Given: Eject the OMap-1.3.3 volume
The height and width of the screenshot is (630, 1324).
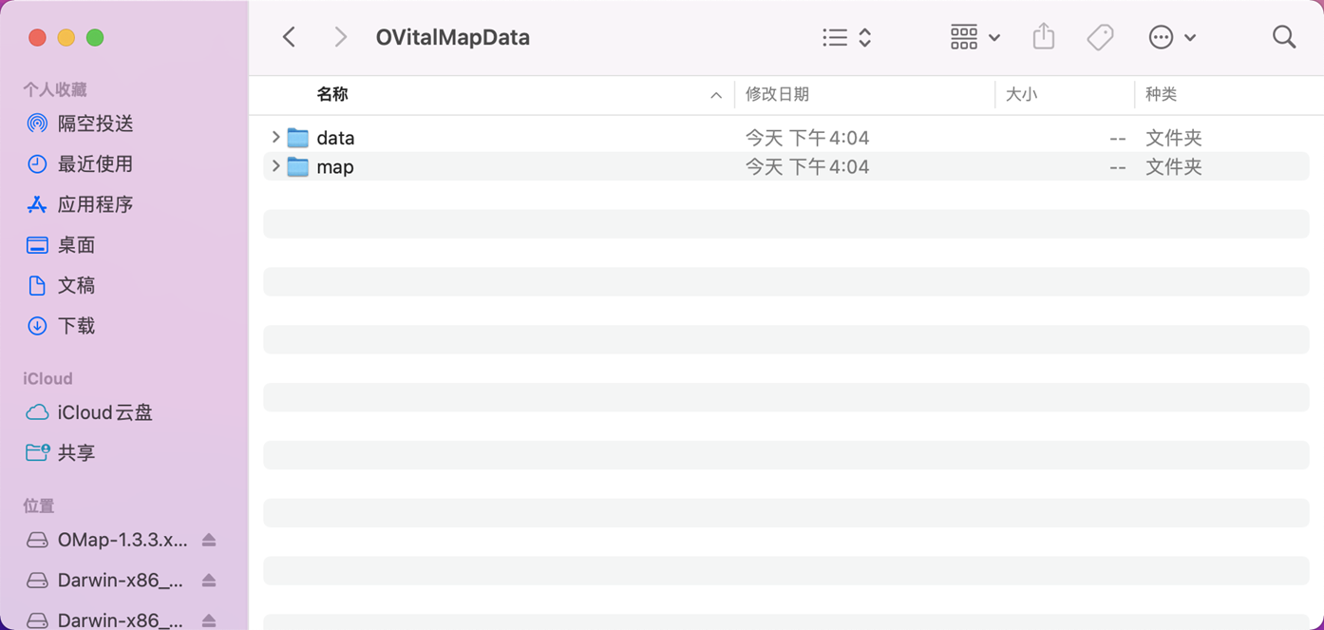Looking at the screenshot, I should coord(209,540).
